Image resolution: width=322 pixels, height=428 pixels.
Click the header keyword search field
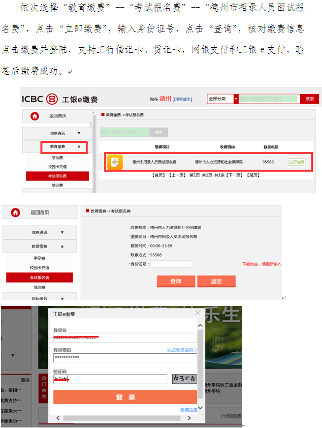point(268,99)
